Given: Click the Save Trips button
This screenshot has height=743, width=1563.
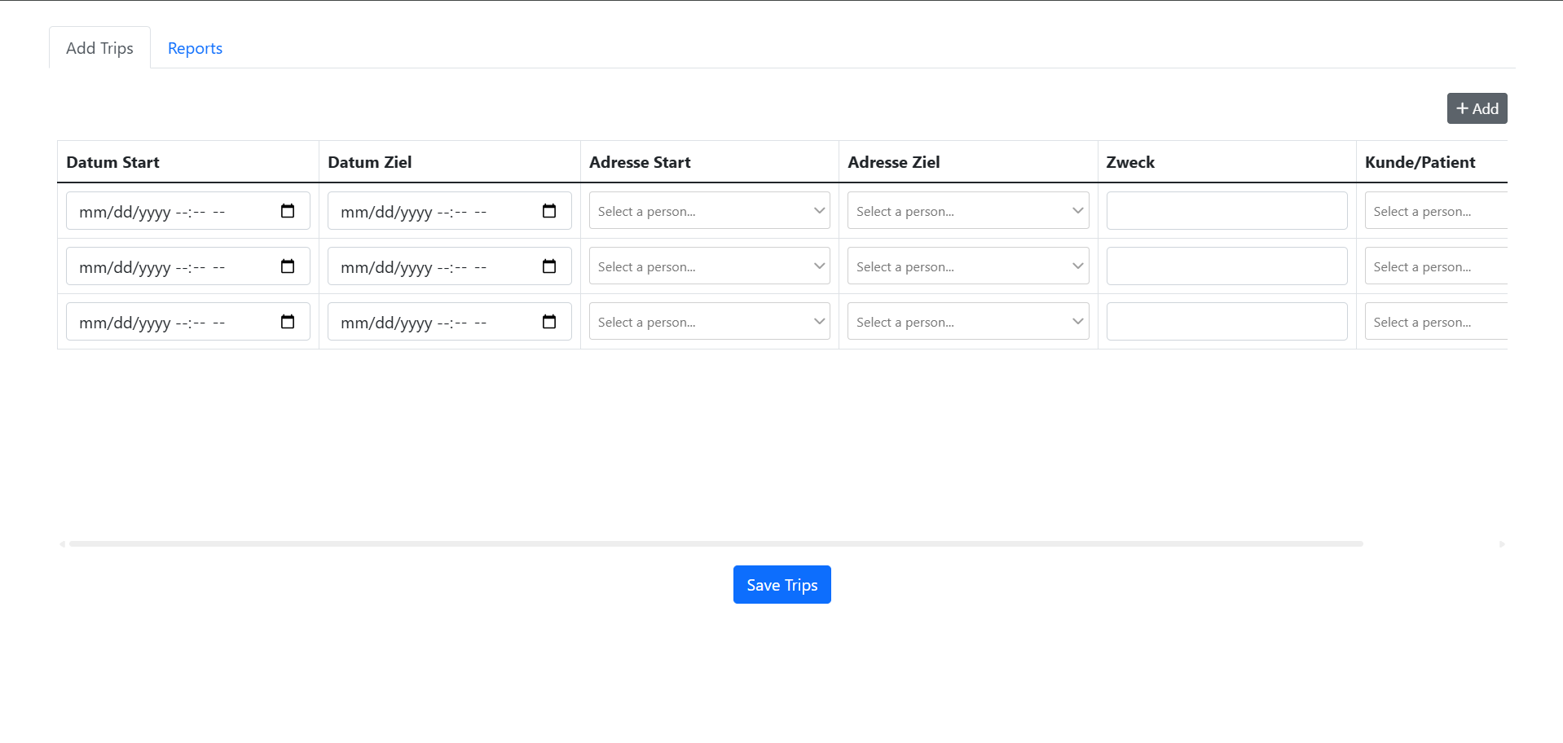Looking at the screenshot, I should tap(781, 585).
